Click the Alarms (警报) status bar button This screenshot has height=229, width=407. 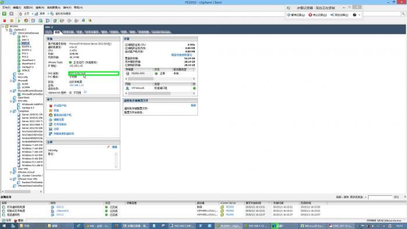click(19, 220)
